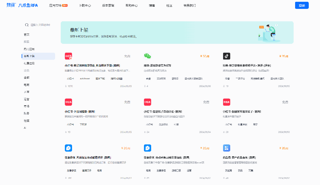Select the 电商 category in the sidebar
This screenshot has height=185, width=320.
[27, 85]
